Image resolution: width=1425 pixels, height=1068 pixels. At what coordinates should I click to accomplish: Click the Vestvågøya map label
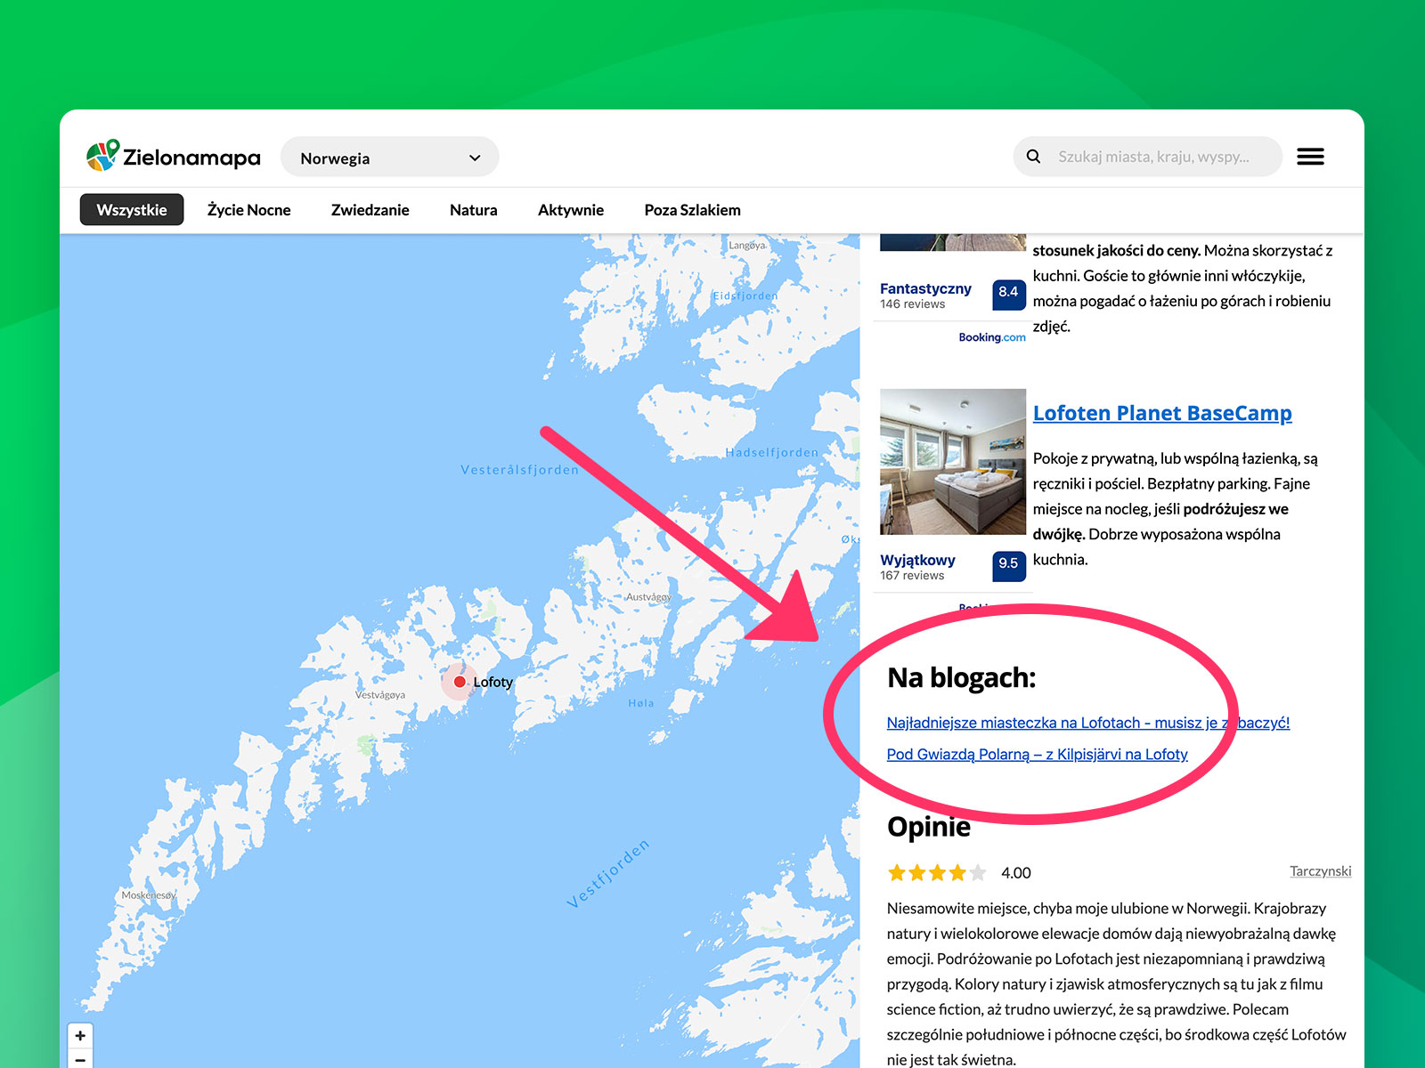[x=380, y=695]
